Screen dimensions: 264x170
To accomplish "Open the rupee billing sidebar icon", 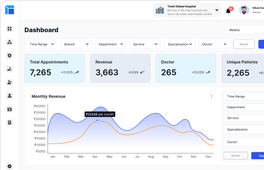I will pyautogui.click(x=10, y=122).
